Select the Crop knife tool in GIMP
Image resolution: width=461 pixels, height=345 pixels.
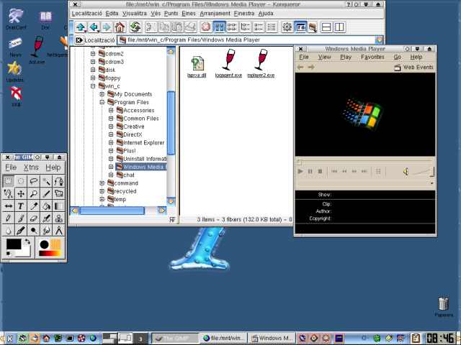point(46,193)
